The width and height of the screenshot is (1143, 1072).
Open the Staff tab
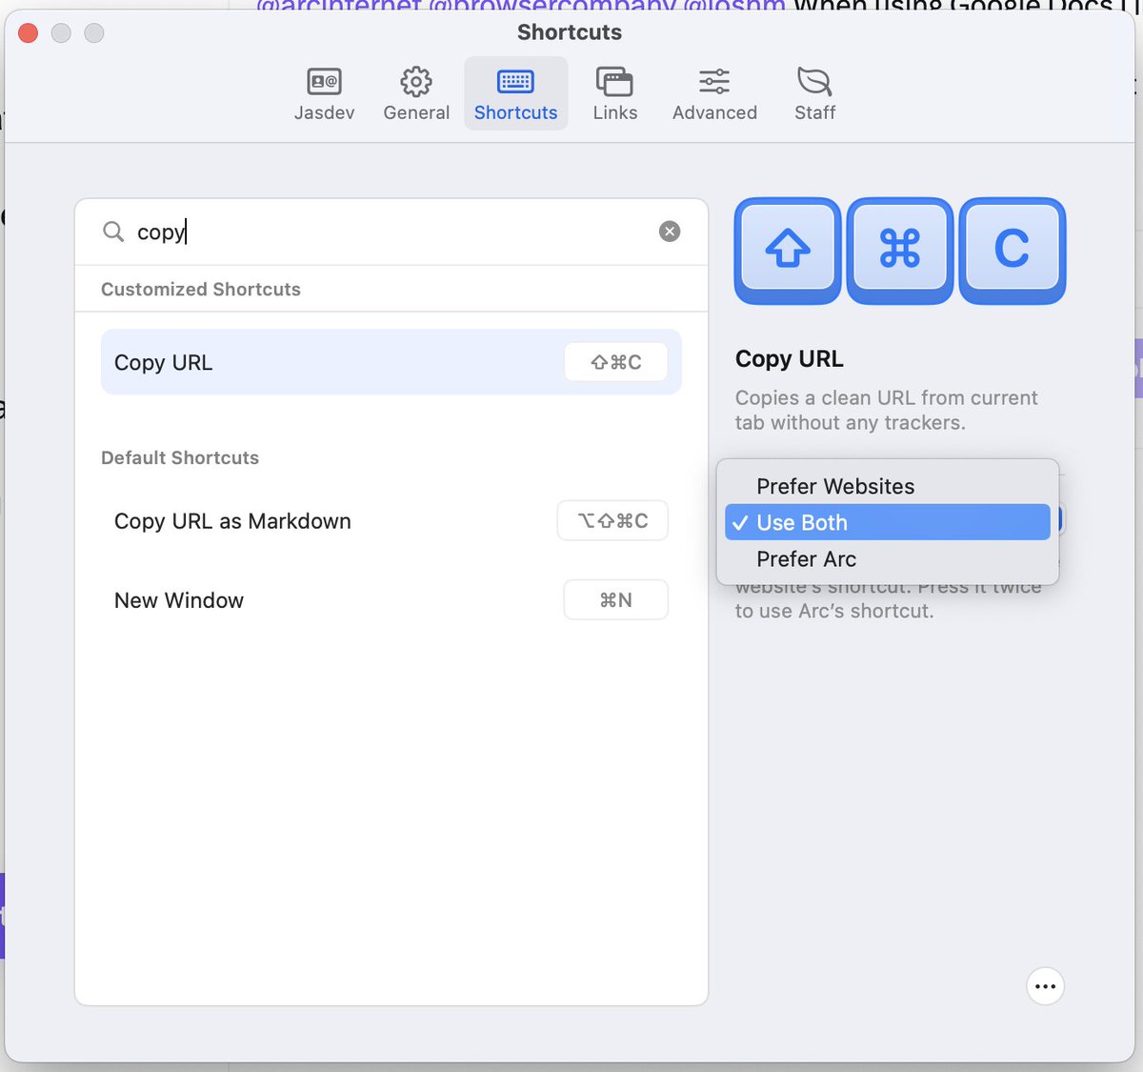pos(814,93)
